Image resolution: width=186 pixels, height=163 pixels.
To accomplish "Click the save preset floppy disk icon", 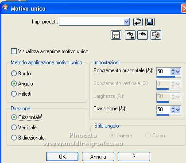I will pyautogui.click(x=150, y=22).
